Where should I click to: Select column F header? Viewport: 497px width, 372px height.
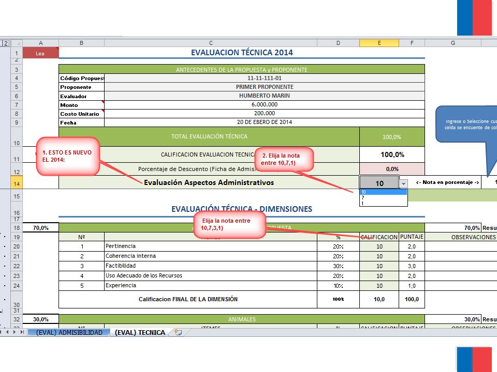tap(412, 43)
